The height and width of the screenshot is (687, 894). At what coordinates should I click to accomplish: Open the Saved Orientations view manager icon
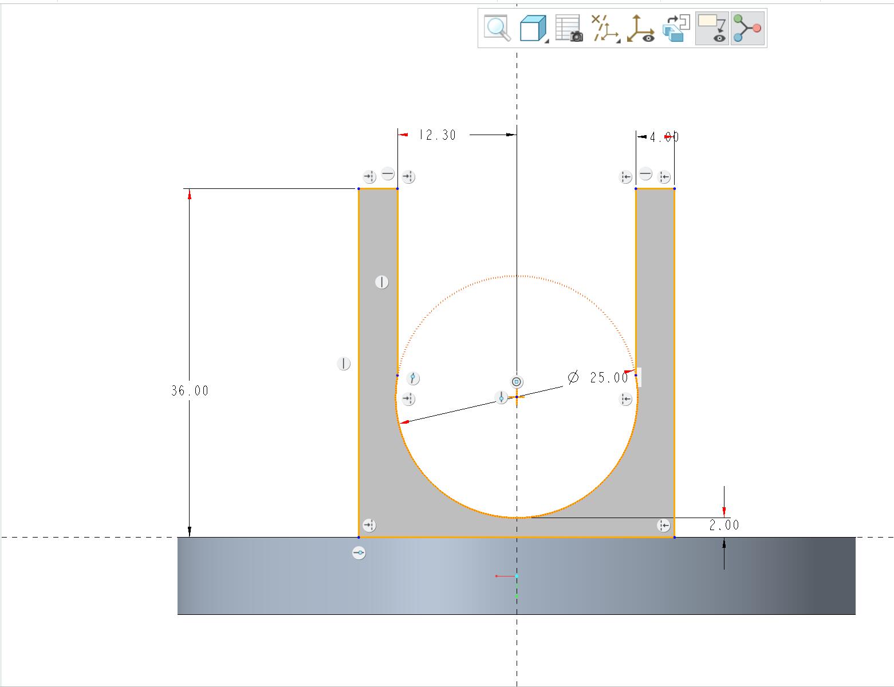coord(569,28)
